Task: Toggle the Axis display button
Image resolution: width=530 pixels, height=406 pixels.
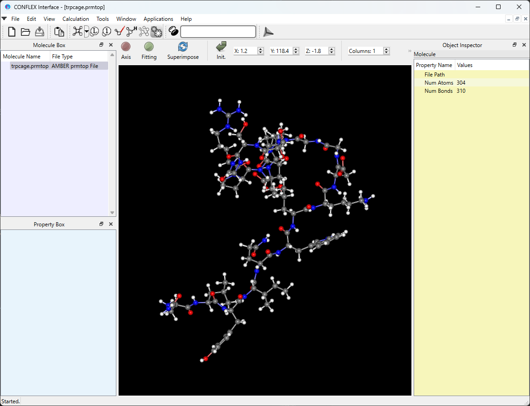Action: (126, 51)
